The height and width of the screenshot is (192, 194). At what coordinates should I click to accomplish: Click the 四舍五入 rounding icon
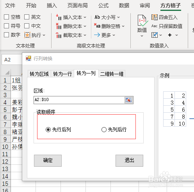pyautogui.click(x=155, y=17)
